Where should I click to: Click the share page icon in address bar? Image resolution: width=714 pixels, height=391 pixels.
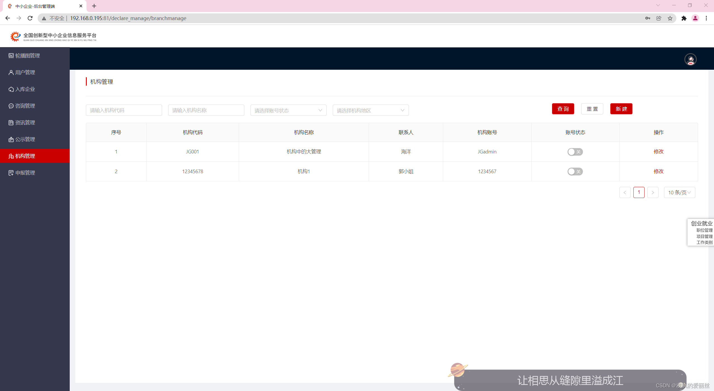click(x=659, y=18)
